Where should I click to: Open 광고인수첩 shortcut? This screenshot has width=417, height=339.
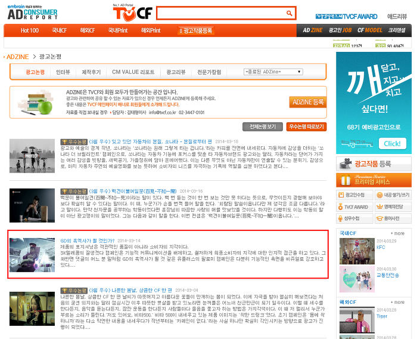(354, 195)
